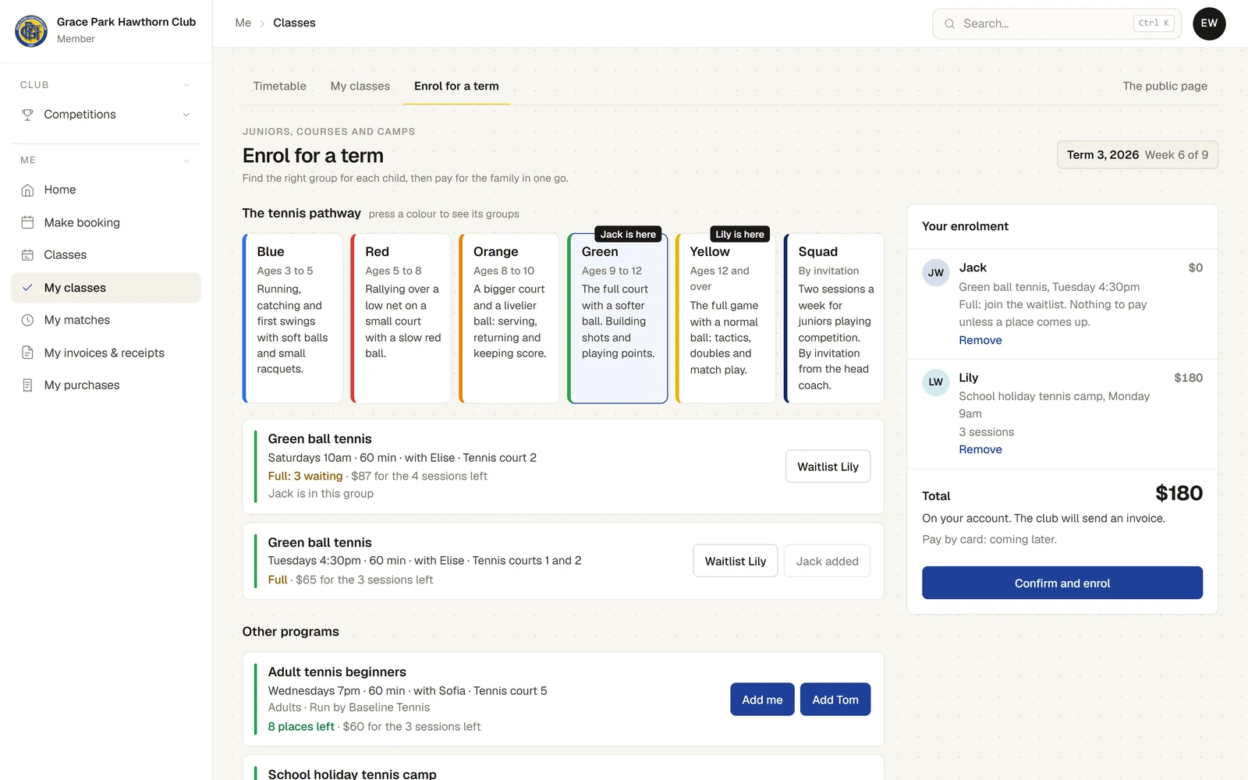The height and width of the screenshot is (780, 1248).
Task: Click the Grace Park Hawthorn Club logo
Action: pos(31,30)
